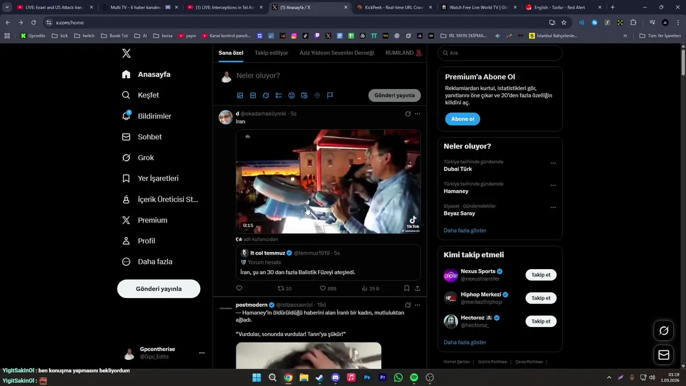This screenshot has width=686, height=386.
Task: Open floating messages envelope button
Action: pos(663,355)
